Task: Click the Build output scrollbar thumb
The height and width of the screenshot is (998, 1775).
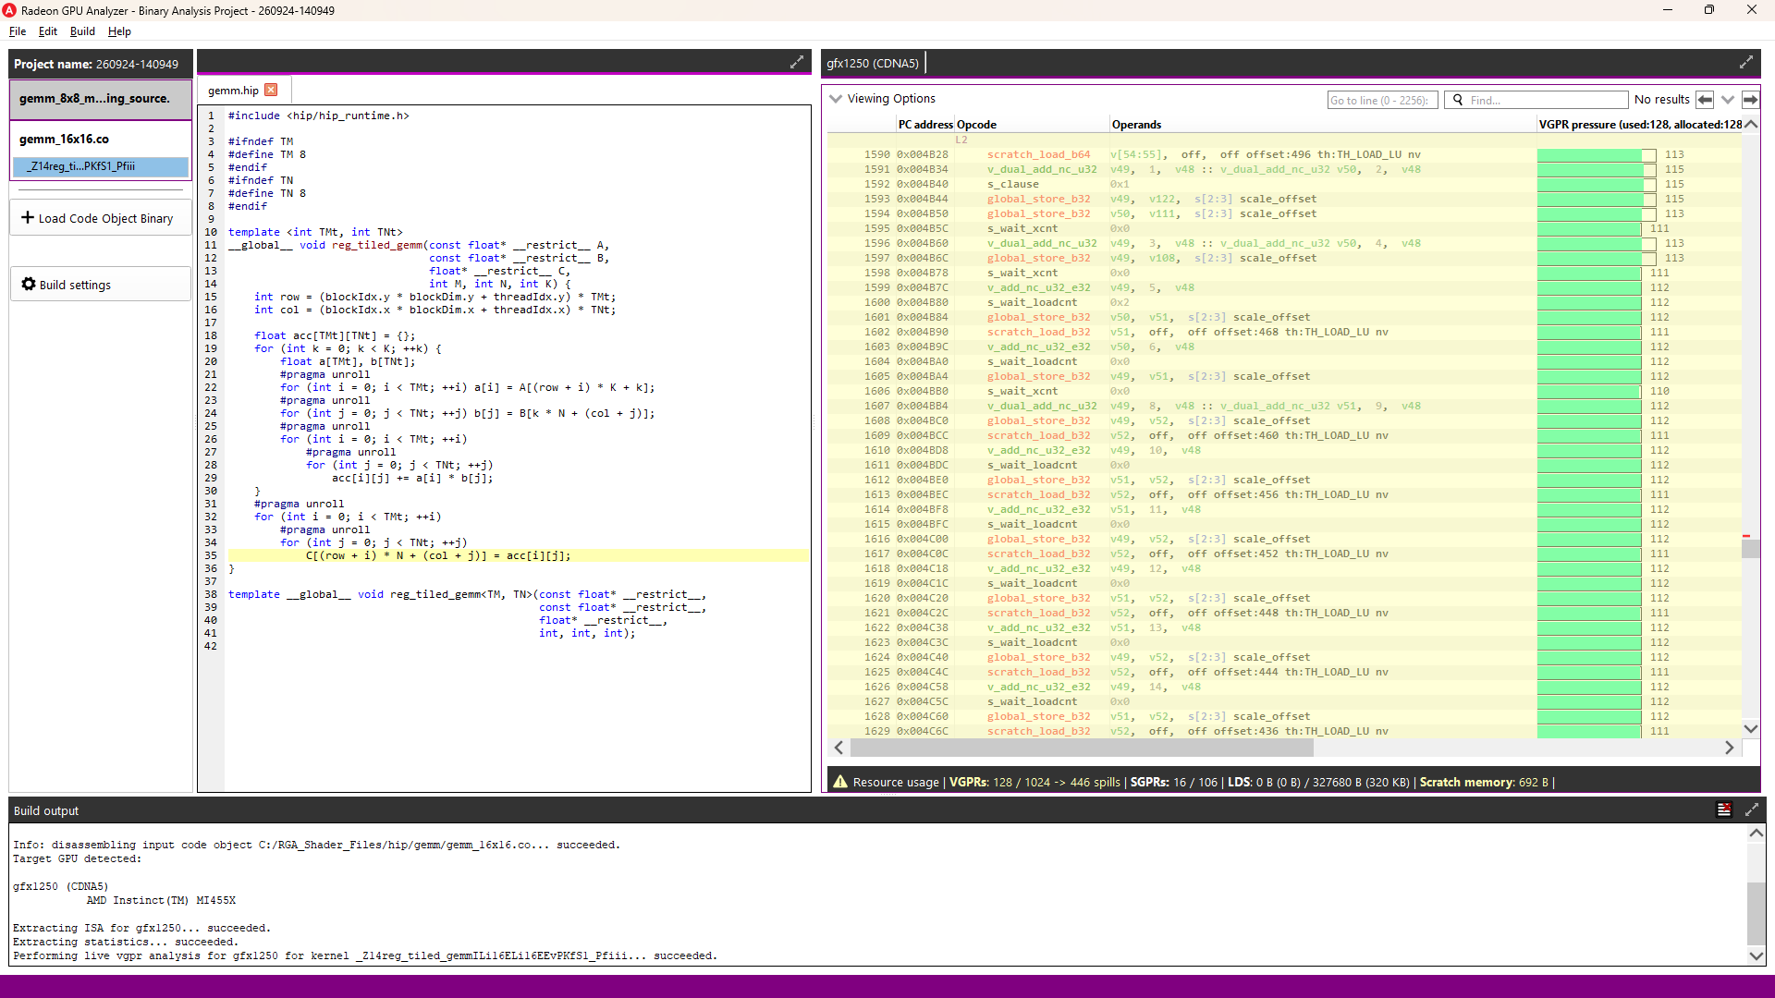Action: click(1756, 913)
